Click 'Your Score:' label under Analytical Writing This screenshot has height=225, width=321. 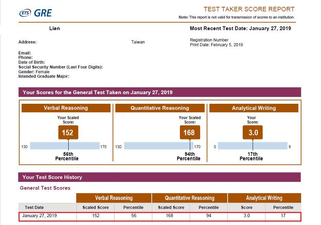pyautogui.click(x=253, y=120)
